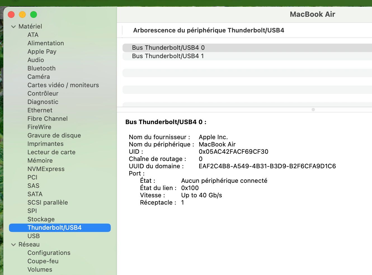Viewport: 372px width, 275px height.
Task: Select ATA in the sidebar
Action: tap(33, 35)
